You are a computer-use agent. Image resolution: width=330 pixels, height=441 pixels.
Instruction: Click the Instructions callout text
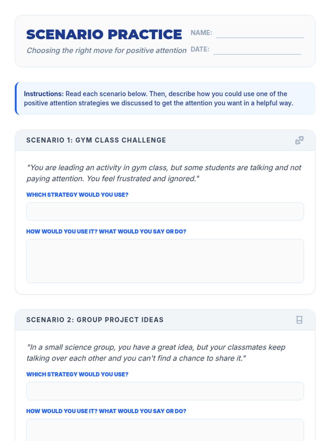tap(158, 98)
